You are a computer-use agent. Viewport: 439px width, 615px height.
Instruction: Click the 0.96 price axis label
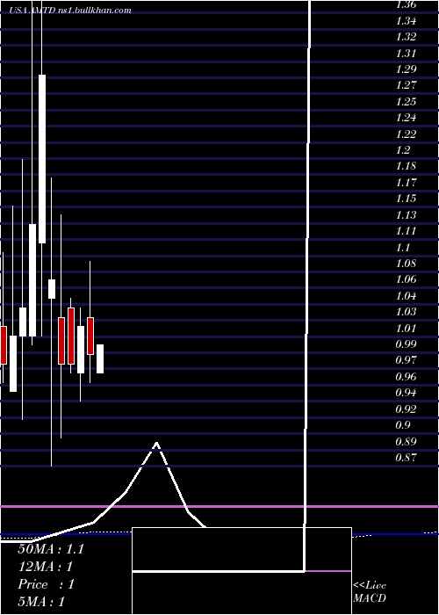tap(406, 377)
